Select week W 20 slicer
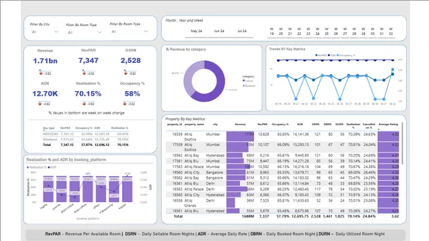The width and height of the screenshot is (429, 241). point(281,31)
